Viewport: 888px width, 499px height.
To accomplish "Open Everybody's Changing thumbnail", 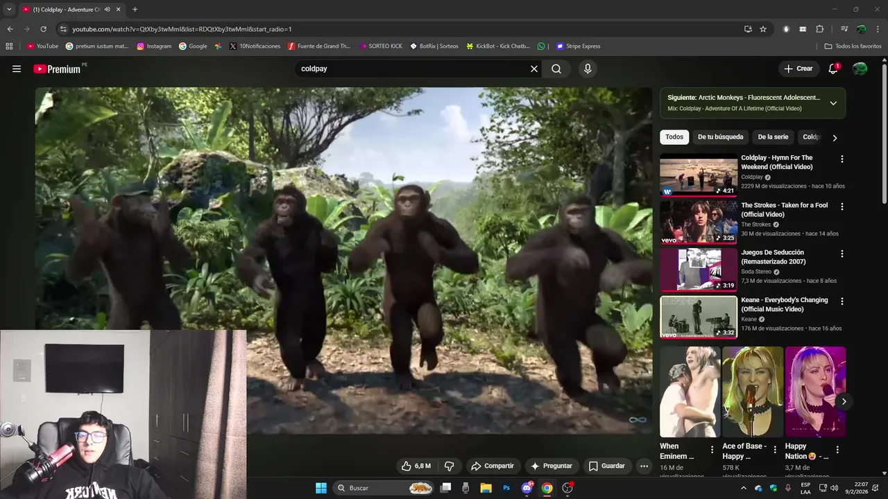I will (699, 317).
